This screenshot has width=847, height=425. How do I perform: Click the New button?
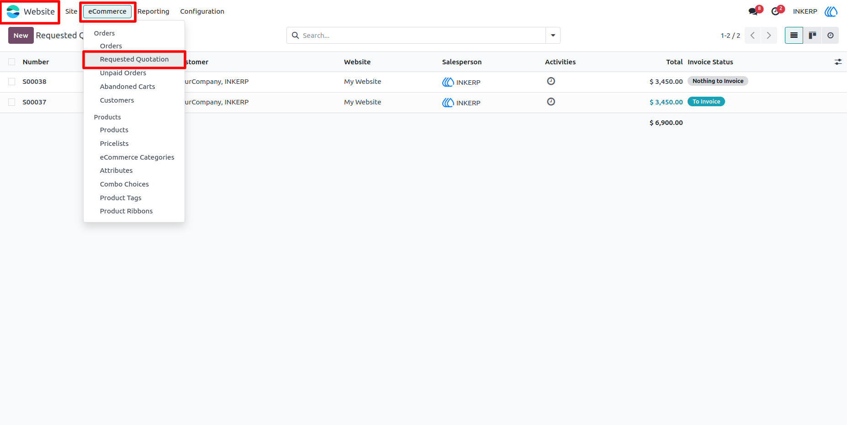click(21, 36)
